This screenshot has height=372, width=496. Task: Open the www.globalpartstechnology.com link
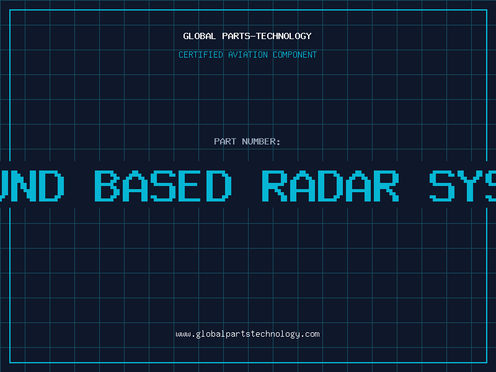[x=247, y=334]
